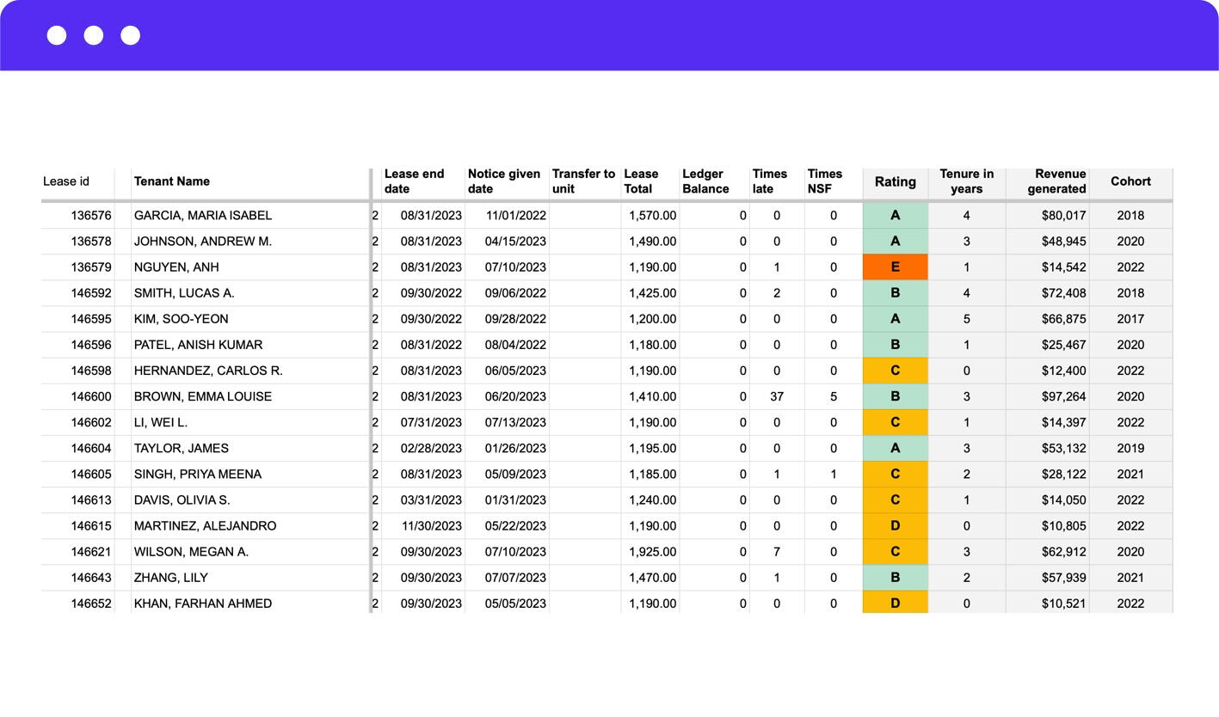
Task: Click A rating in KIM, SOO-YEON row
Action: click(895, 319)
